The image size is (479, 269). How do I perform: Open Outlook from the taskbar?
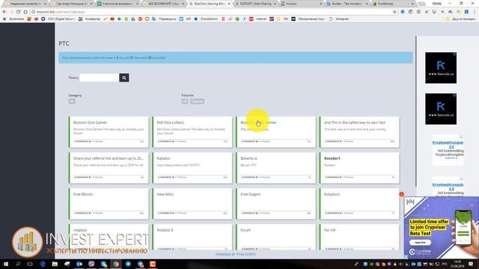pos(79,264)
